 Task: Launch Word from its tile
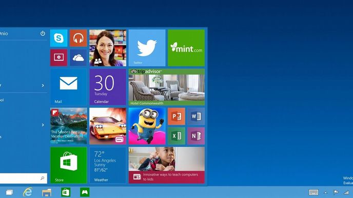[196, 116]
